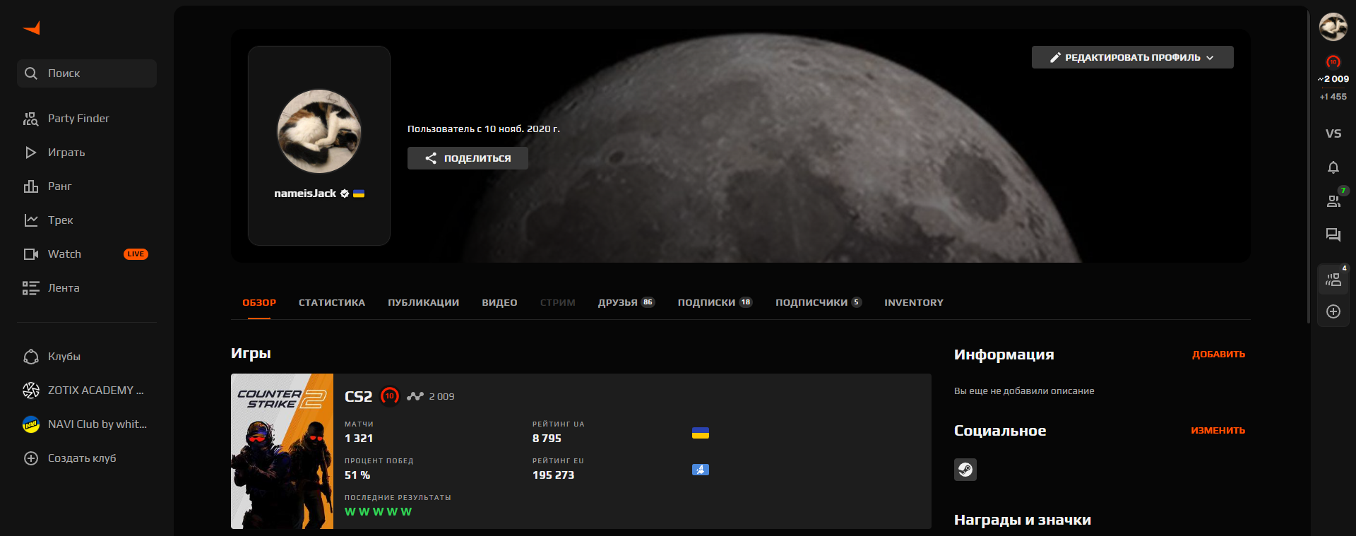Select the Стрим tab
Image resolution: width=1356 pixels, height=536 pixels.
tap(558, 302)
